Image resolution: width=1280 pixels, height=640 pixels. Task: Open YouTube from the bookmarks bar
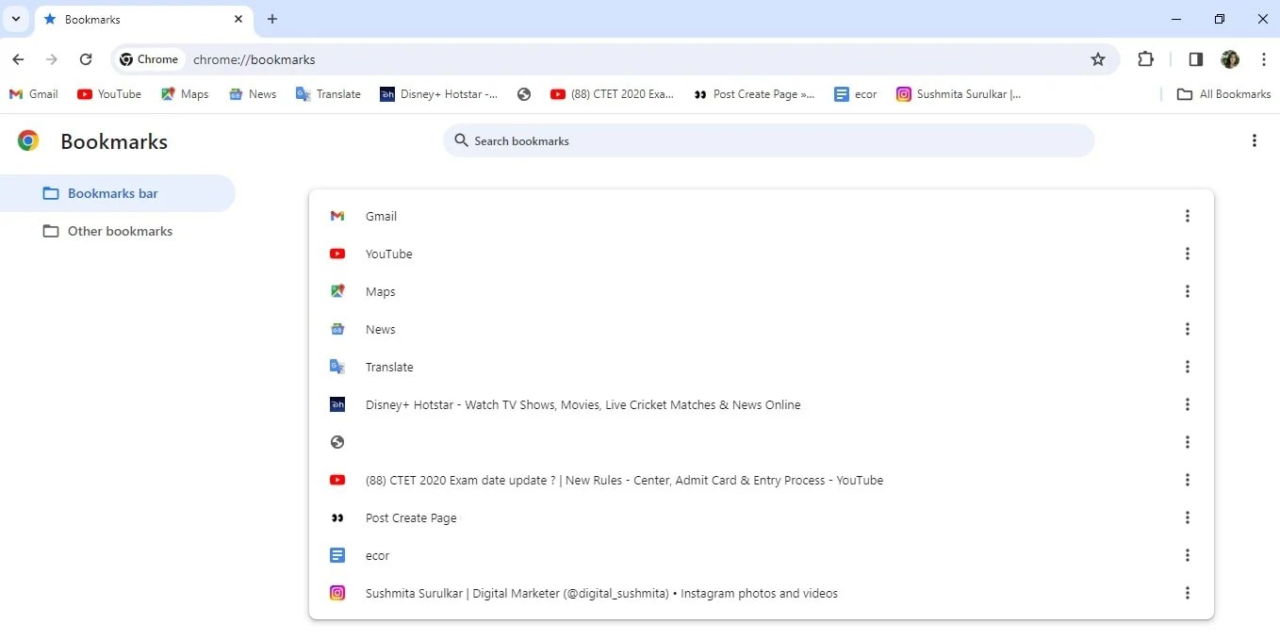(84, 93)
